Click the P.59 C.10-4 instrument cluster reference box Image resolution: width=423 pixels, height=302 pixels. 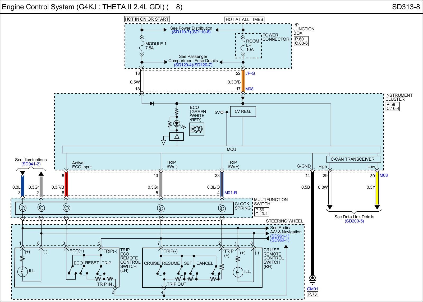click(x=393, y=106)
